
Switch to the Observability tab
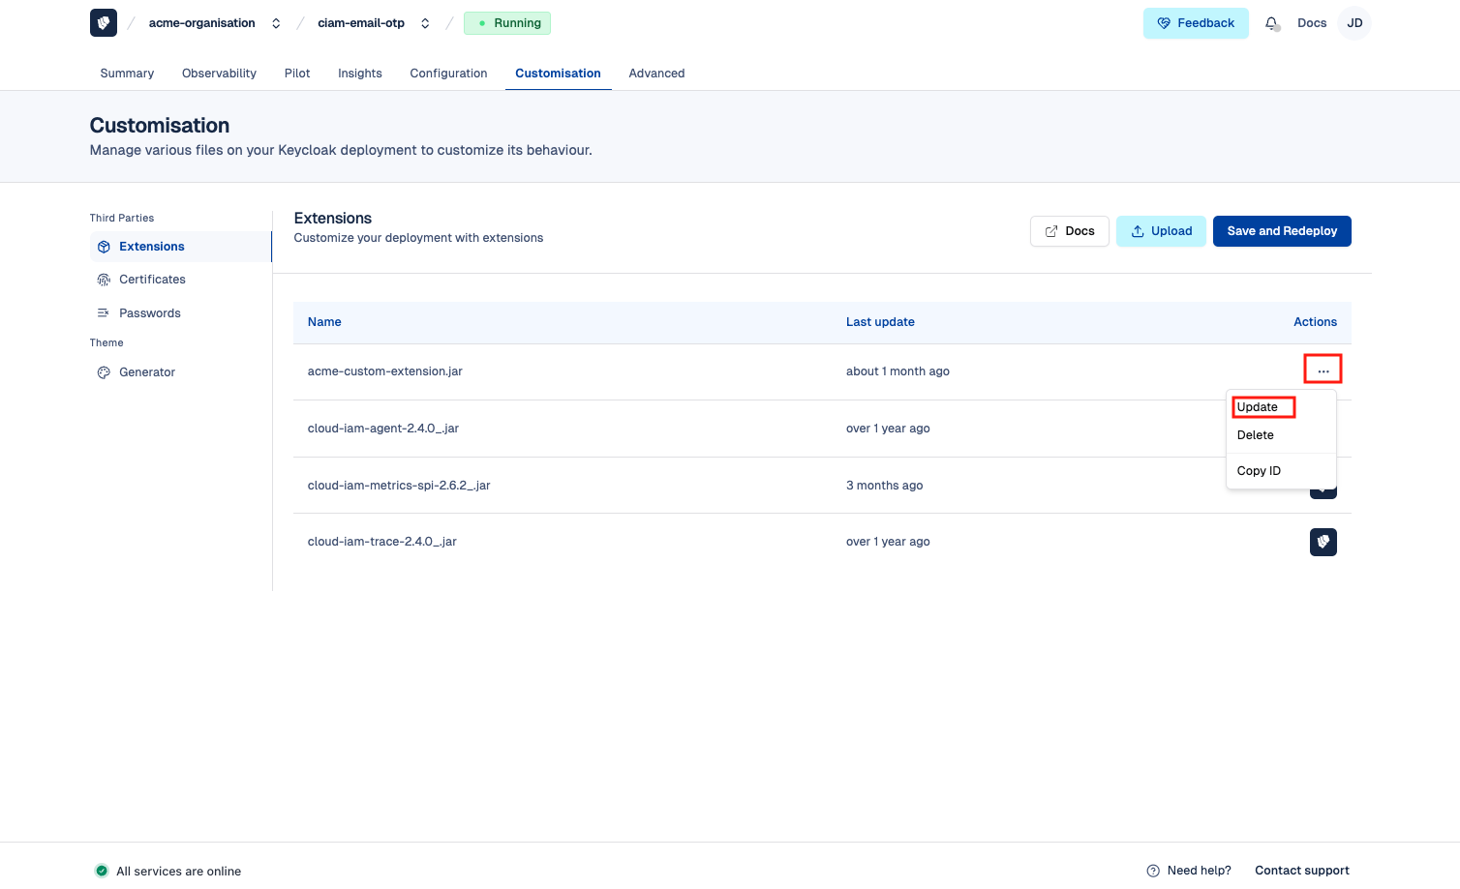click(219, 74)
